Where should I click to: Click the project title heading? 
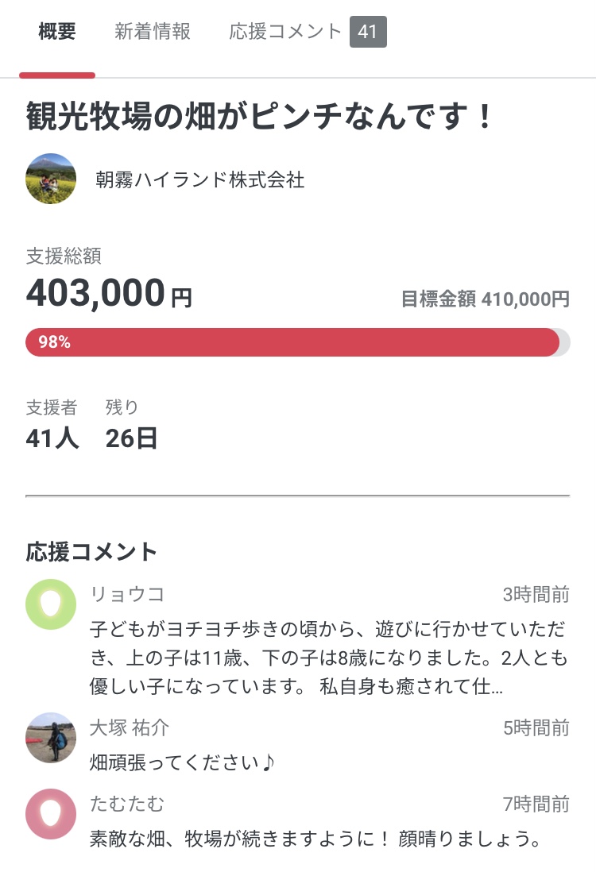pos(261,117)
